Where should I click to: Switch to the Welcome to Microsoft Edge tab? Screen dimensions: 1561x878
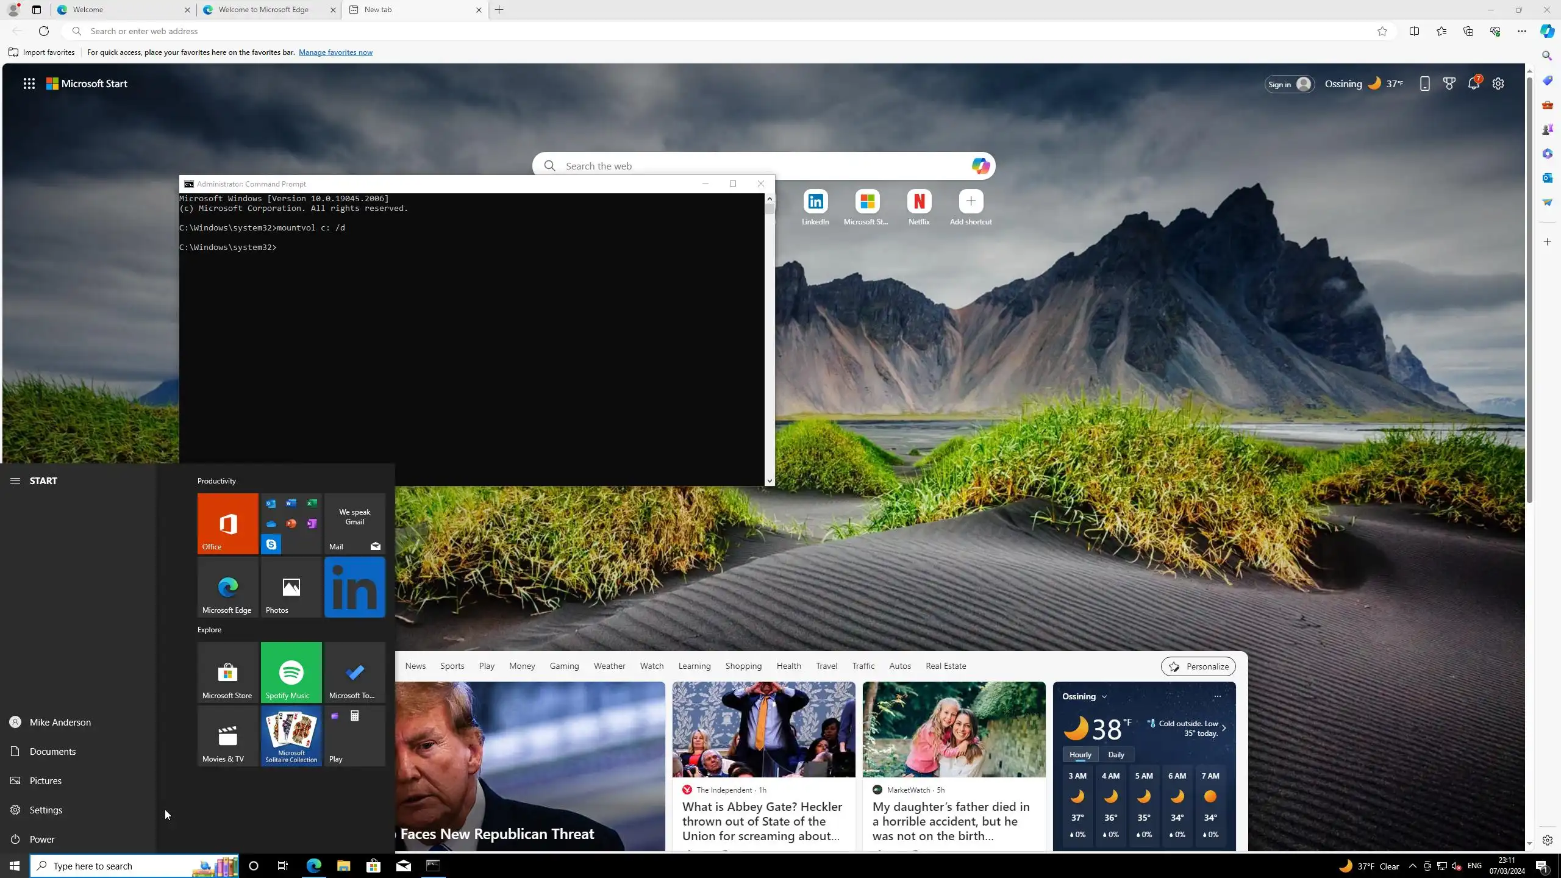[263, 10]
